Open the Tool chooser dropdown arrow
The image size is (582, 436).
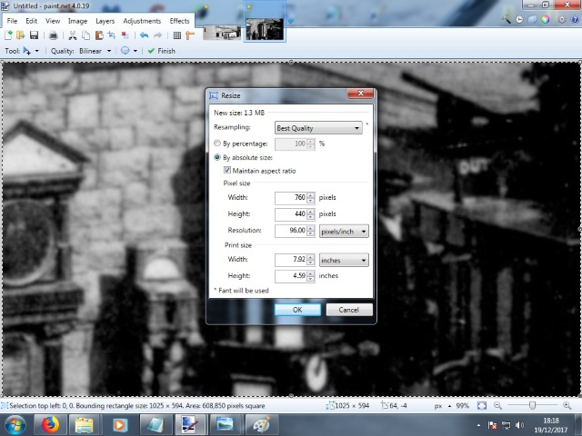[x=36, y=51]
